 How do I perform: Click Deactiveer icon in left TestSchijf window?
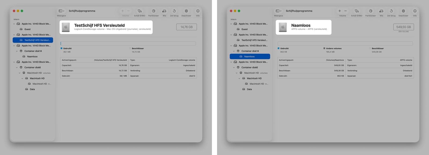click(x=186, y=11)
